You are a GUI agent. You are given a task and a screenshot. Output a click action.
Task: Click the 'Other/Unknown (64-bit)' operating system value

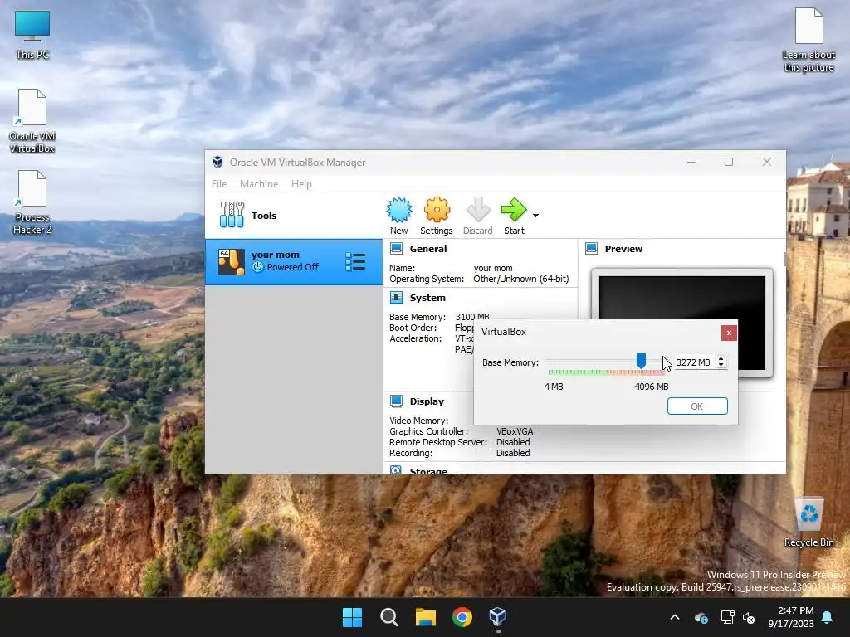point(521,279)
